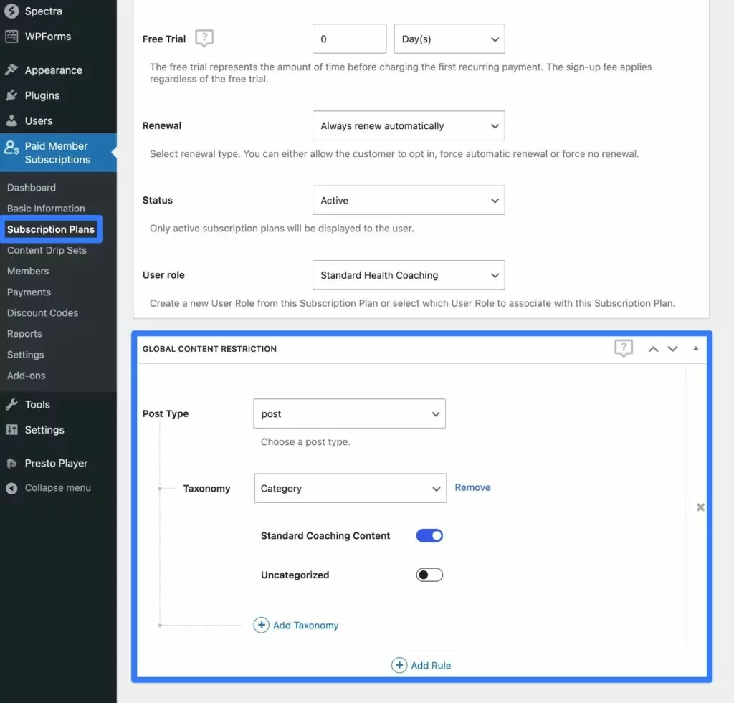The image size is (734, 703).
Task: Open the Taxonomy Category dropdown
Action: (x=350, y=488)
